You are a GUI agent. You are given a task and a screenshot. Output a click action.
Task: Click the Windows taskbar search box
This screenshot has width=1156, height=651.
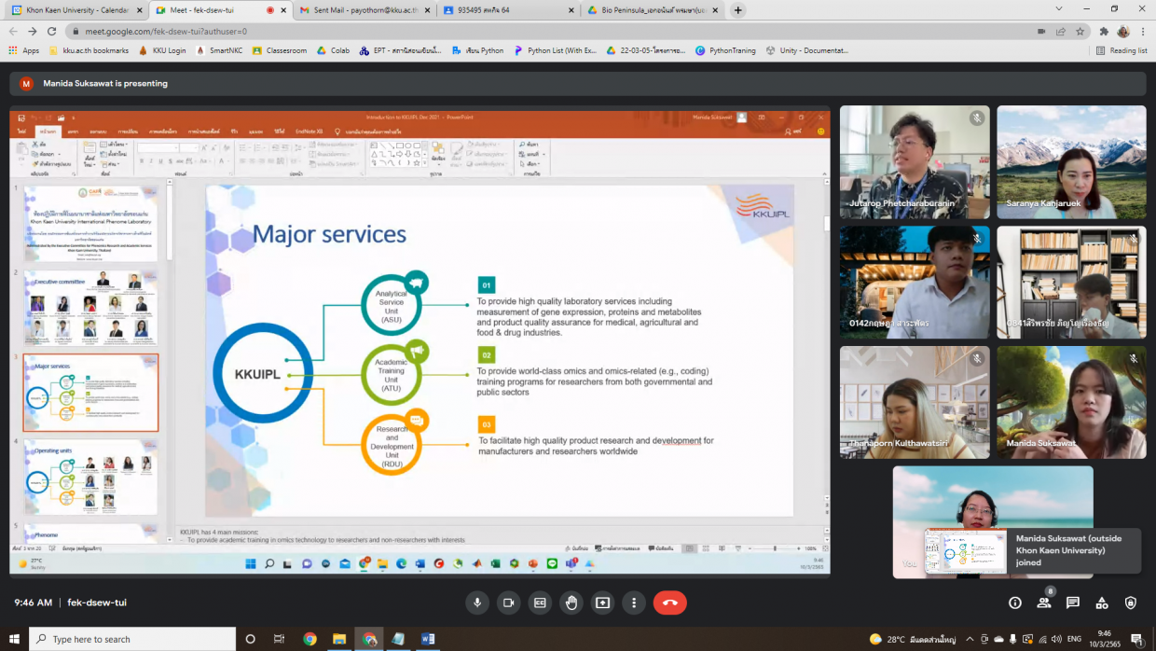point(132,640)
